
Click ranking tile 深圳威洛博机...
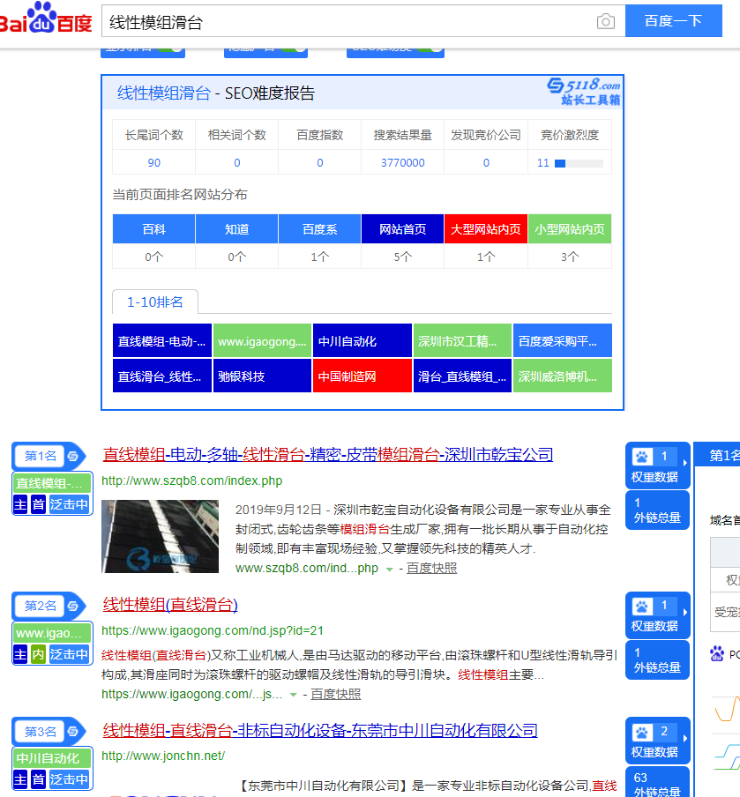tap(563, 376)
